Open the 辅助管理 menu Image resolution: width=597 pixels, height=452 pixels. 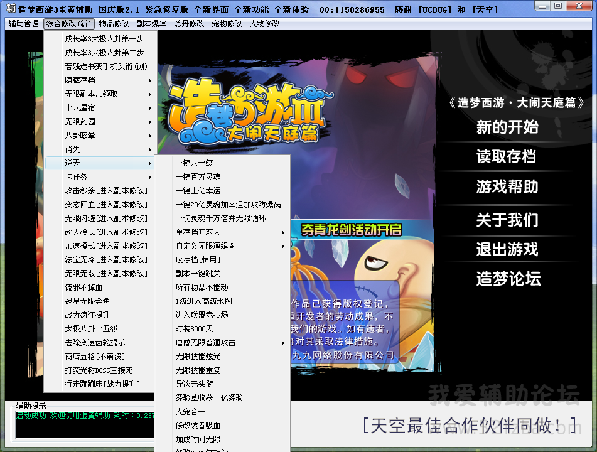(x=24, y=24)
